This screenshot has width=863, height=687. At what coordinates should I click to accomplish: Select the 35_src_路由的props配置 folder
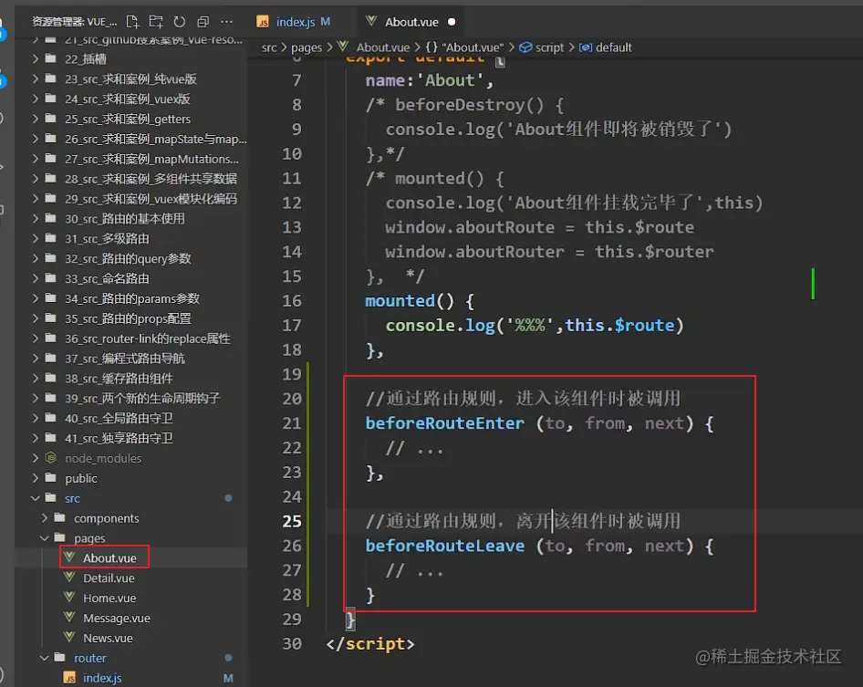pyautogui.click(x=127, y=318)
